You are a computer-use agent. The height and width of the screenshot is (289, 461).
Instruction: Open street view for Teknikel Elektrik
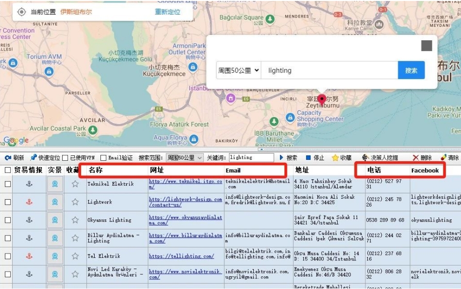(x=55, y=184)
